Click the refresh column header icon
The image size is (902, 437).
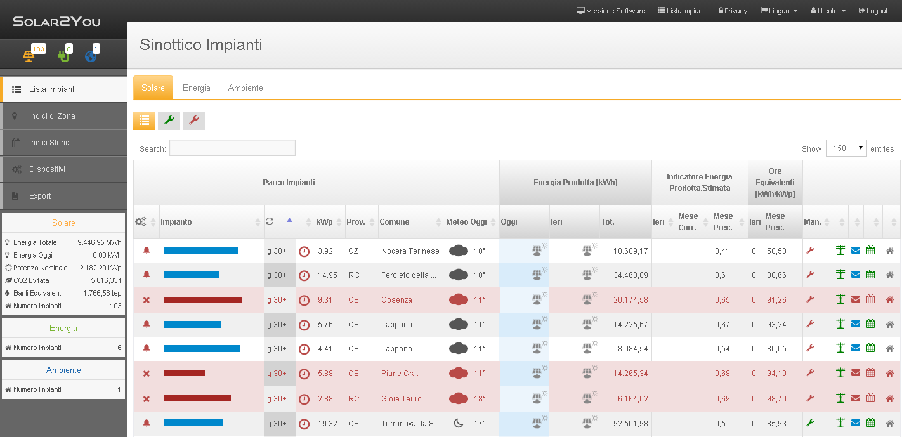coord(270,221)
